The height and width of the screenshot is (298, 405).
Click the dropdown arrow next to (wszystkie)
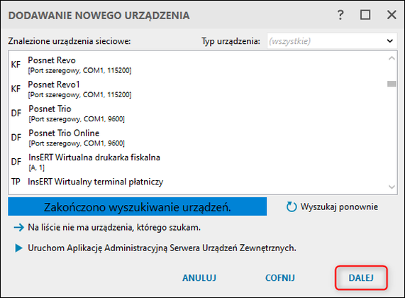[x=390, y=41]
